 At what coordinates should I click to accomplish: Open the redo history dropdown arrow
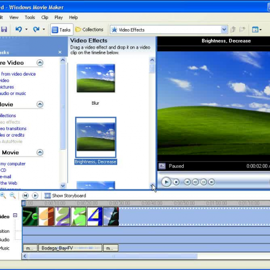(44, 29)
